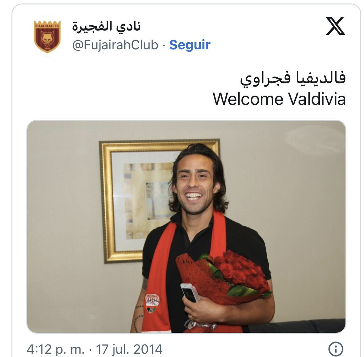Open the X logo link

pos(335,26)
